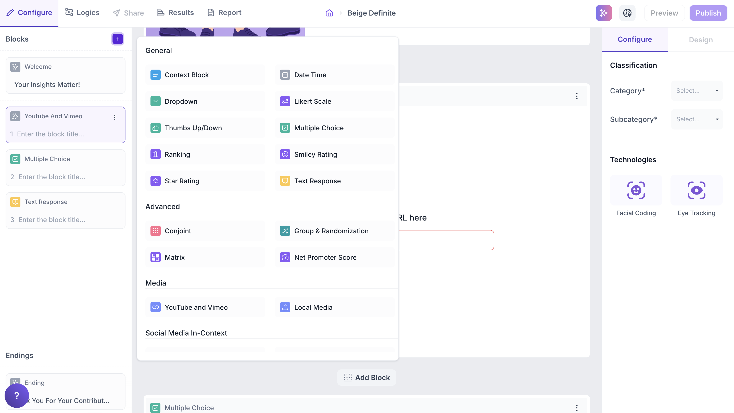Open the home breadcrumb icon
Screen dimensions: 734x413
pyautogui.click(x=329, y=13)
